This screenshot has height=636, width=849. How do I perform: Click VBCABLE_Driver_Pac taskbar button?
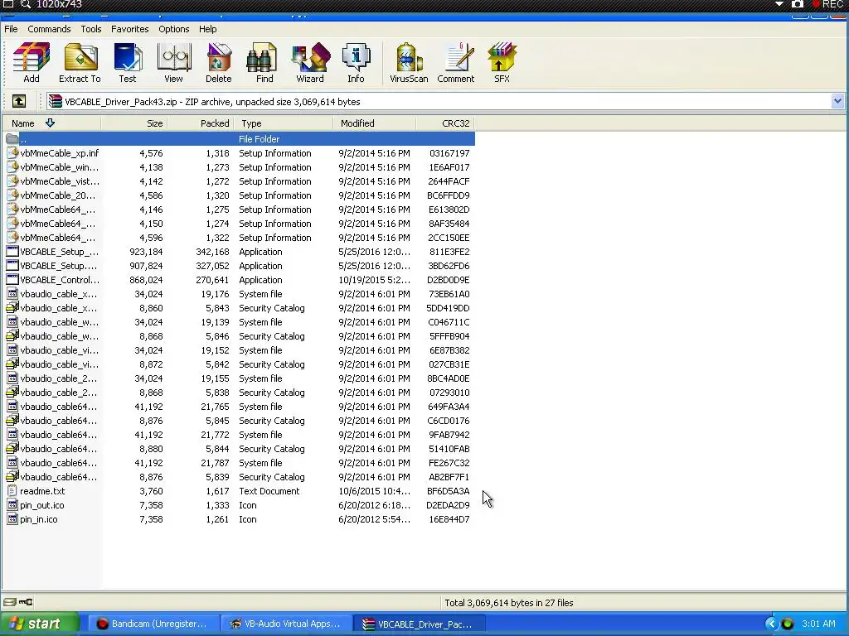[419, 624]
